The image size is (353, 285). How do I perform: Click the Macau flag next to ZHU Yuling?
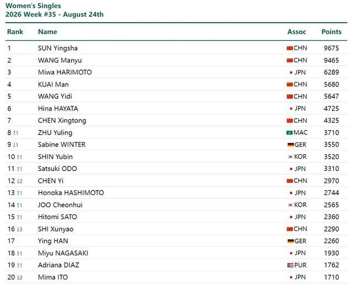[290, 133]
